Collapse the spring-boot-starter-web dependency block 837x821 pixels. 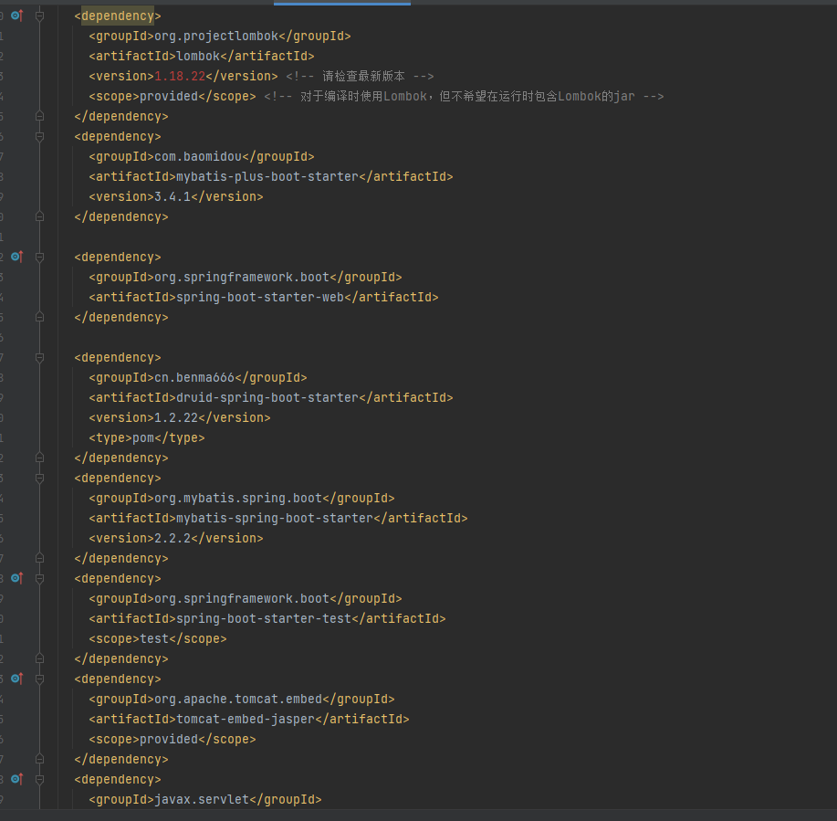click(39, 258)
